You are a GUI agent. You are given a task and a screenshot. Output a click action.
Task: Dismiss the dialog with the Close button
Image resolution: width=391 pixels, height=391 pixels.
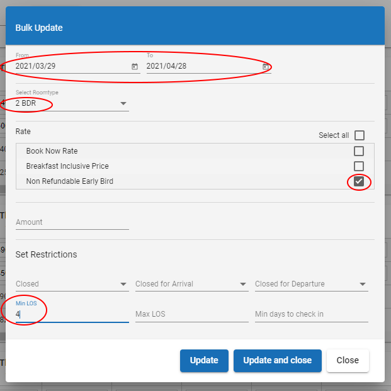tap(348, 361)
